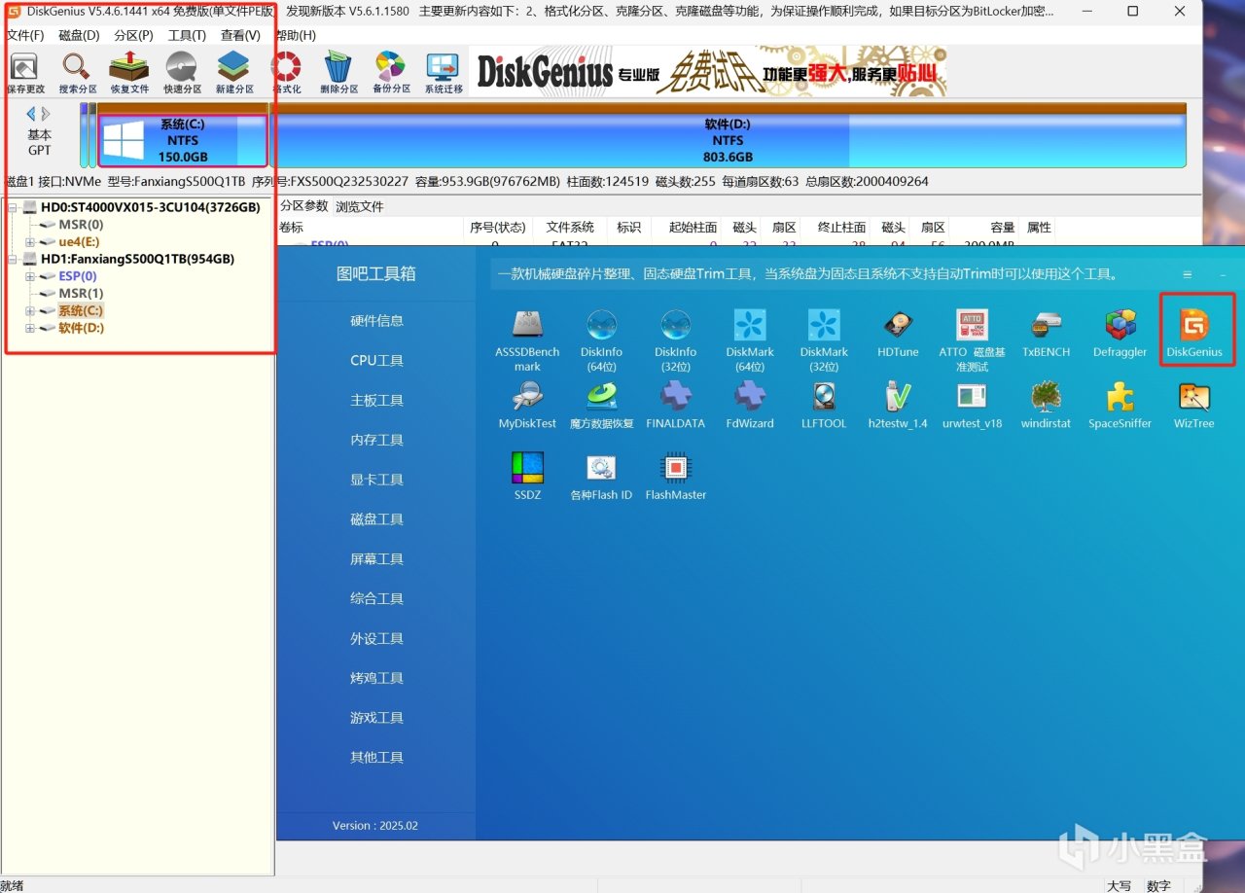
Task: Switch to the 分区参数 tab
Action: 304,206
